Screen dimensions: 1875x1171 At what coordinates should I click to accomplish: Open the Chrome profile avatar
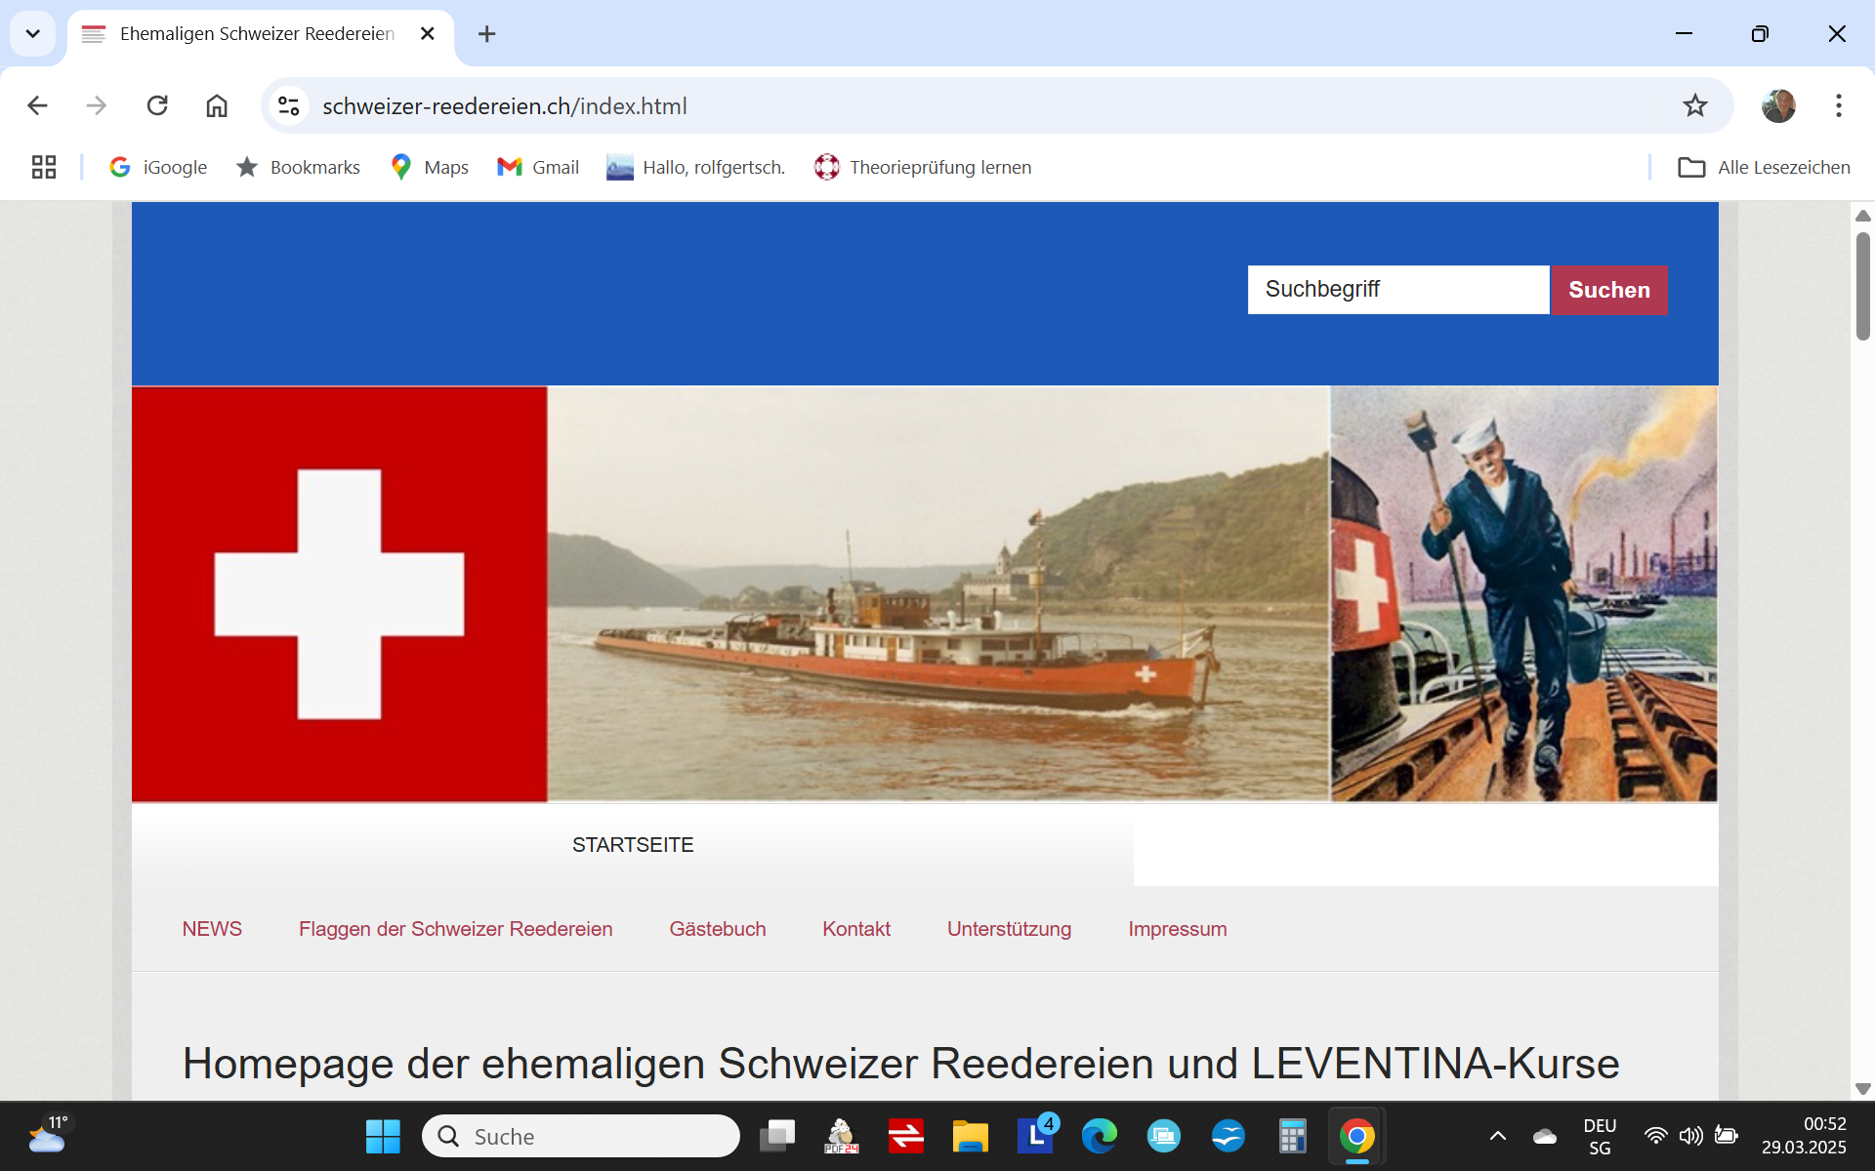pos(1778,105)
